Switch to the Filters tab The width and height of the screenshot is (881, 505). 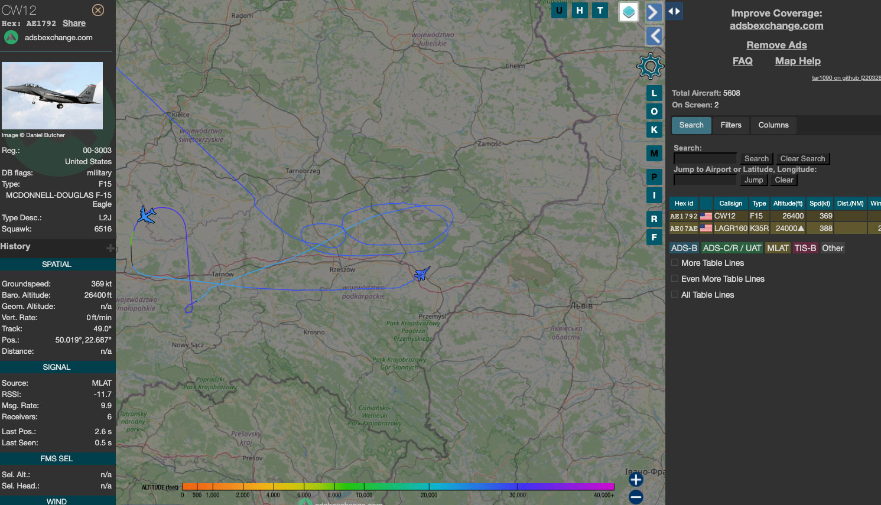[731, 125]
